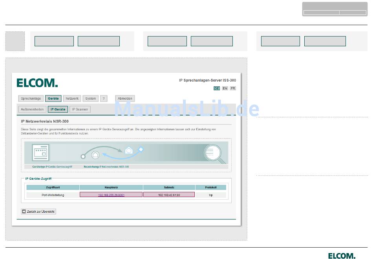Image resolution: width=373 pixels, height=259 pixels.
Task: Switch to the Außeneinheiten sub-tab
Action: (x=32, y=109)
